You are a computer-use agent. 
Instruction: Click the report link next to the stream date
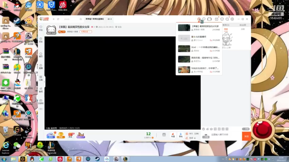pyautogui.click(x=118, y=27)
